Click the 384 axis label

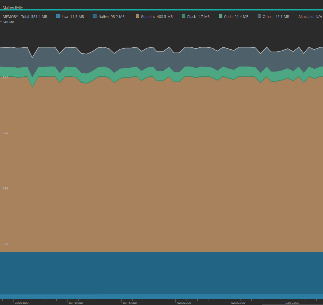point(5,133)
